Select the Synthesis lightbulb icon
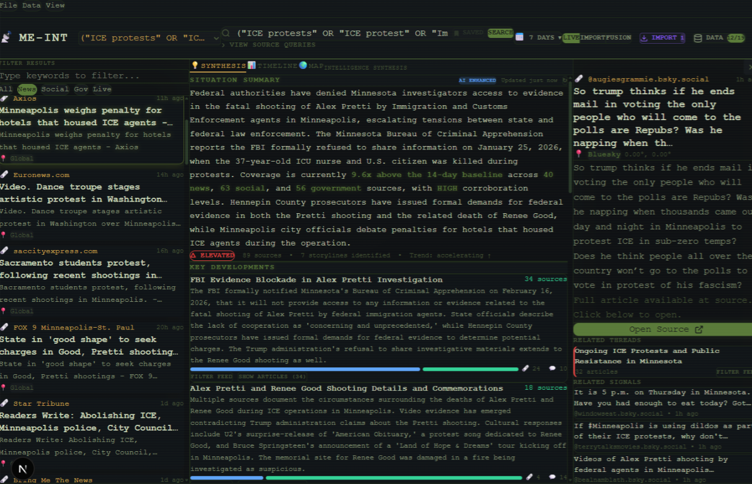This screenshot has width=752, height=484. pyautogui.click(x=195, y=66)
